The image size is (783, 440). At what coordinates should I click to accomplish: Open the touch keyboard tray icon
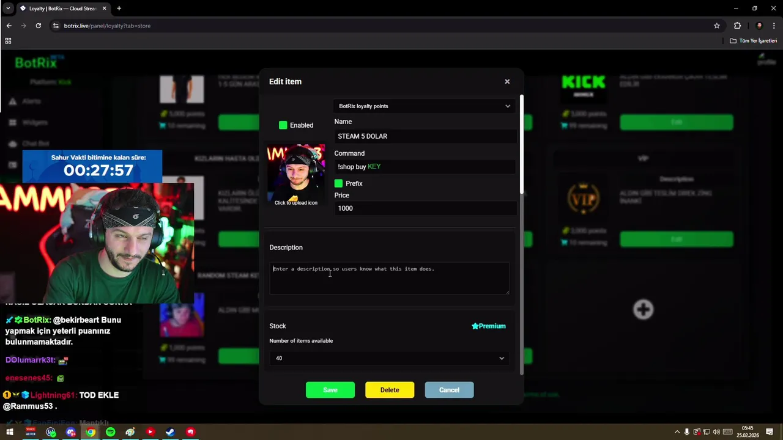726,432
